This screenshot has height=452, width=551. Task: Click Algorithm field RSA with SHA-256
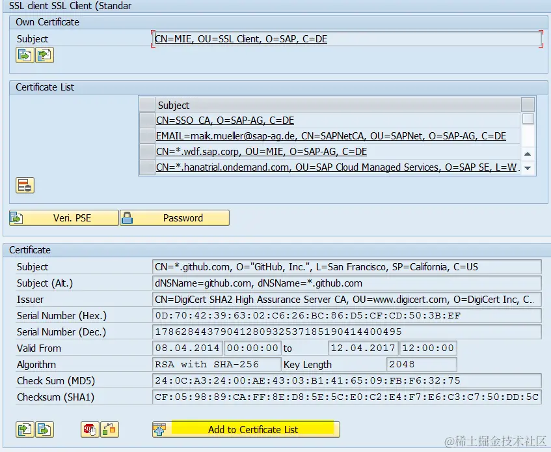point(217,365)
